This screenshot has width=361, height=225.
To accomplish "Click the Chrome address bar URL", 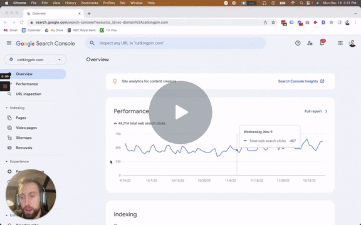I will pos(102,22).
